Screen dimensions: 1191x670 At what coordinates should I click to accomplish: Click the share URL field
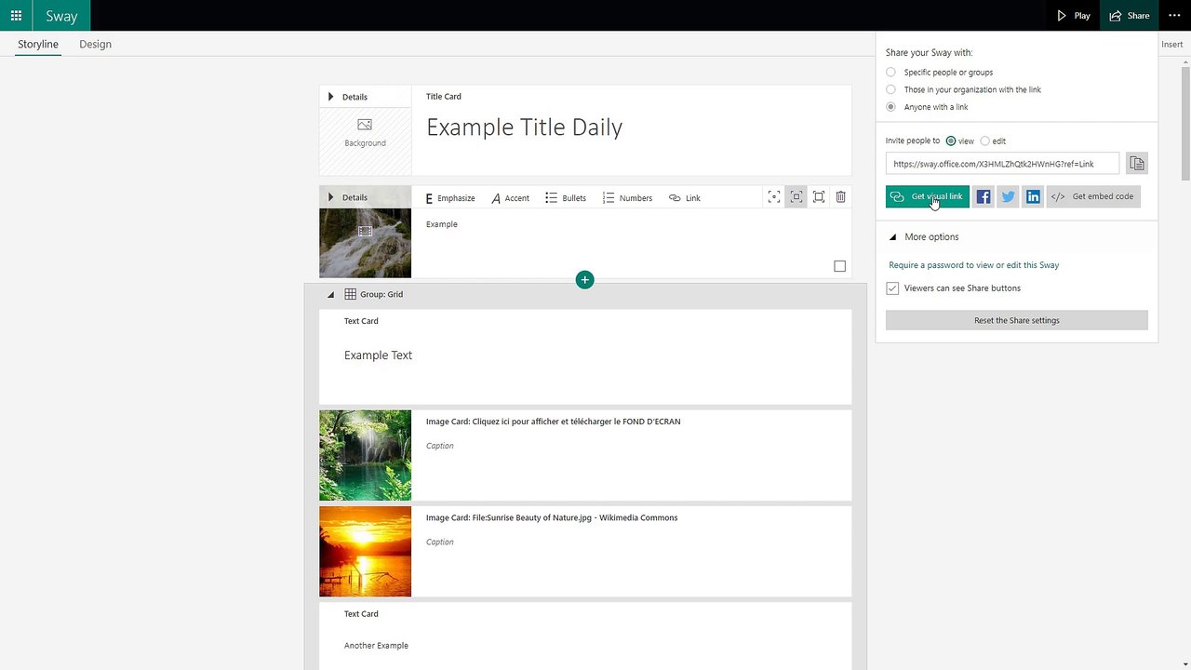[1002, 164]
